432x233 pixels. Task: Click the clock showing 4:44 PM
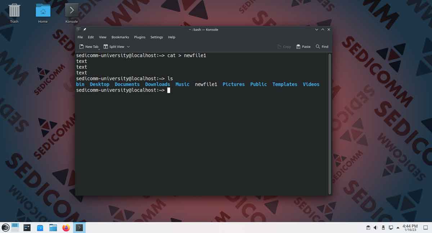[409, 227]
